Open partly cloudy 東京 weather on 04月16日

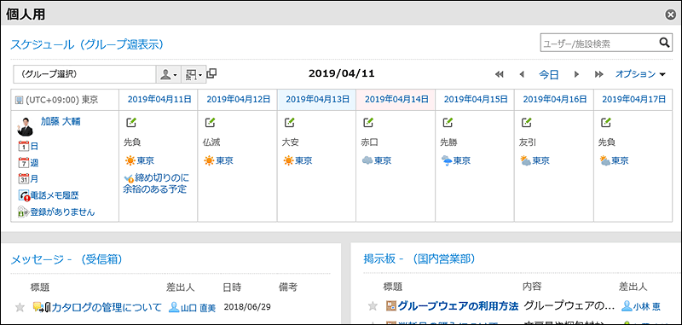pos(535,160)
